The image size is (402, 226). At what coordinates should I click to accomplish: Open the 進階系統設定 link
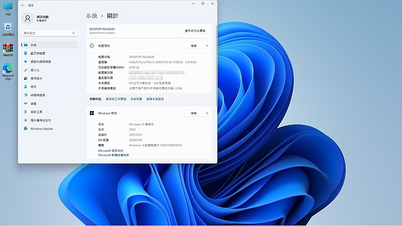(155, 99)
